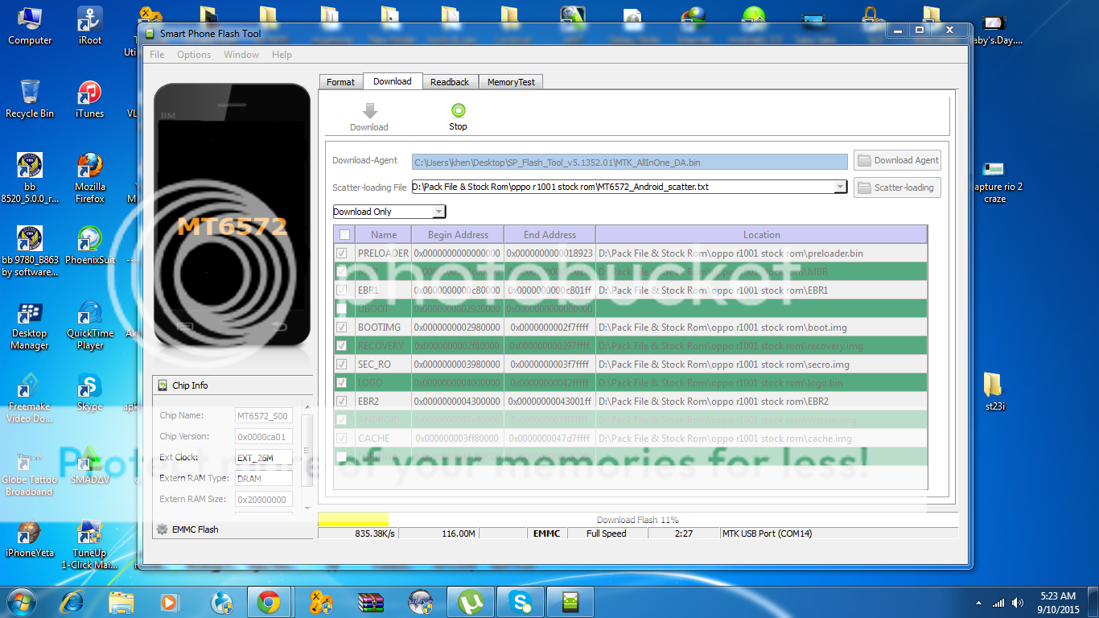Expand the Download Only mode dropdown

click(x=438, y=212)
